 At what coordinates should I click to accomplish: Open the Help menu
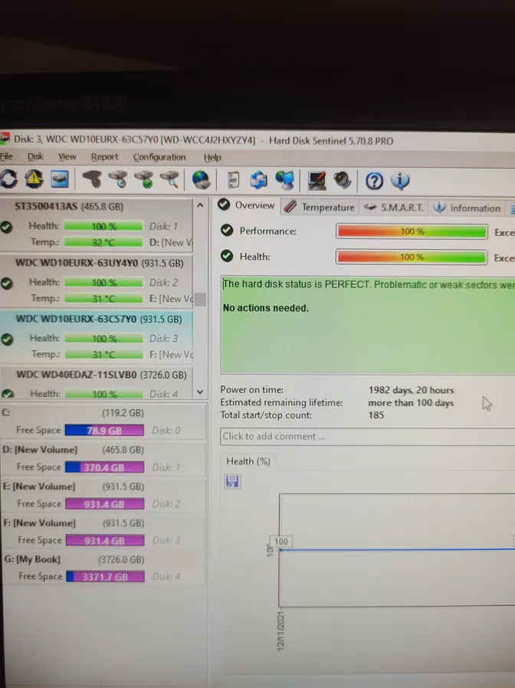click(212, 158)
